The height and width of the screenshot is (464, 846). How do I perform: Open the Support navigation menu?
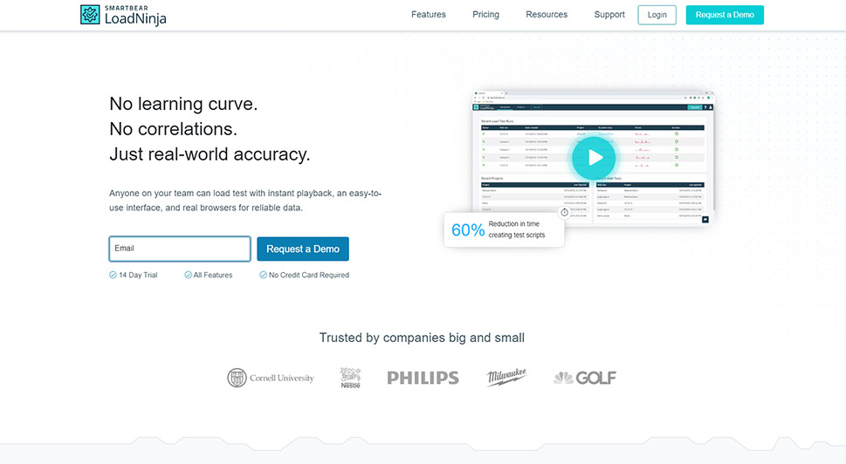coord(609,15)
